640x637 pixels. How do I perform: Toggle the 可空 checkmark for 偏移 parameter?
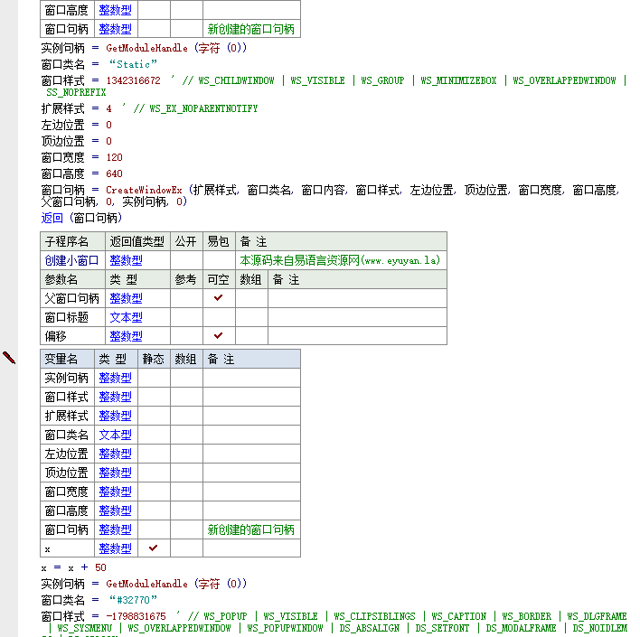pos(219,335)
